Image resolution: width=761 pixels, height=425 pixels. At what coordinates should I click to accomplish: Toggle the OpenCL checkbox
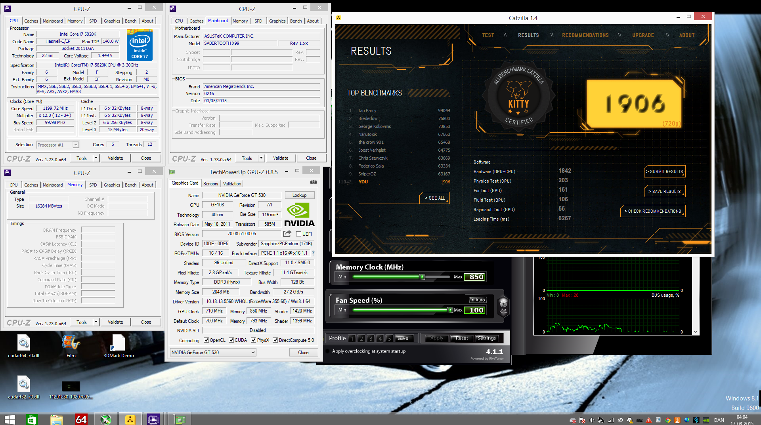click(206, 340)
